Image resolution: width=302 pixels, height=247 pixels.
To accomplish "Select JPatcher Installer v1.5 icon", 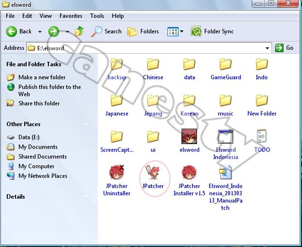I will [189, 173].
